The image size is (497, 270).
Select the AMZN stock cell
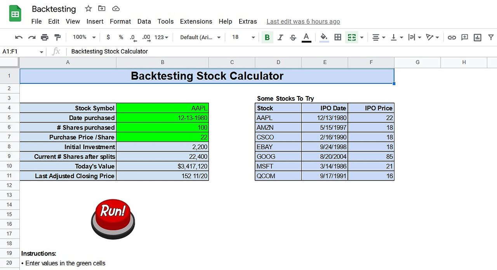(278, 127)
